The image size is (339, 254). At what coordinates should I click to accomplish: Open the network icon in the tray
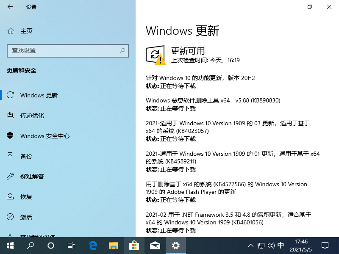coord(261,246)
